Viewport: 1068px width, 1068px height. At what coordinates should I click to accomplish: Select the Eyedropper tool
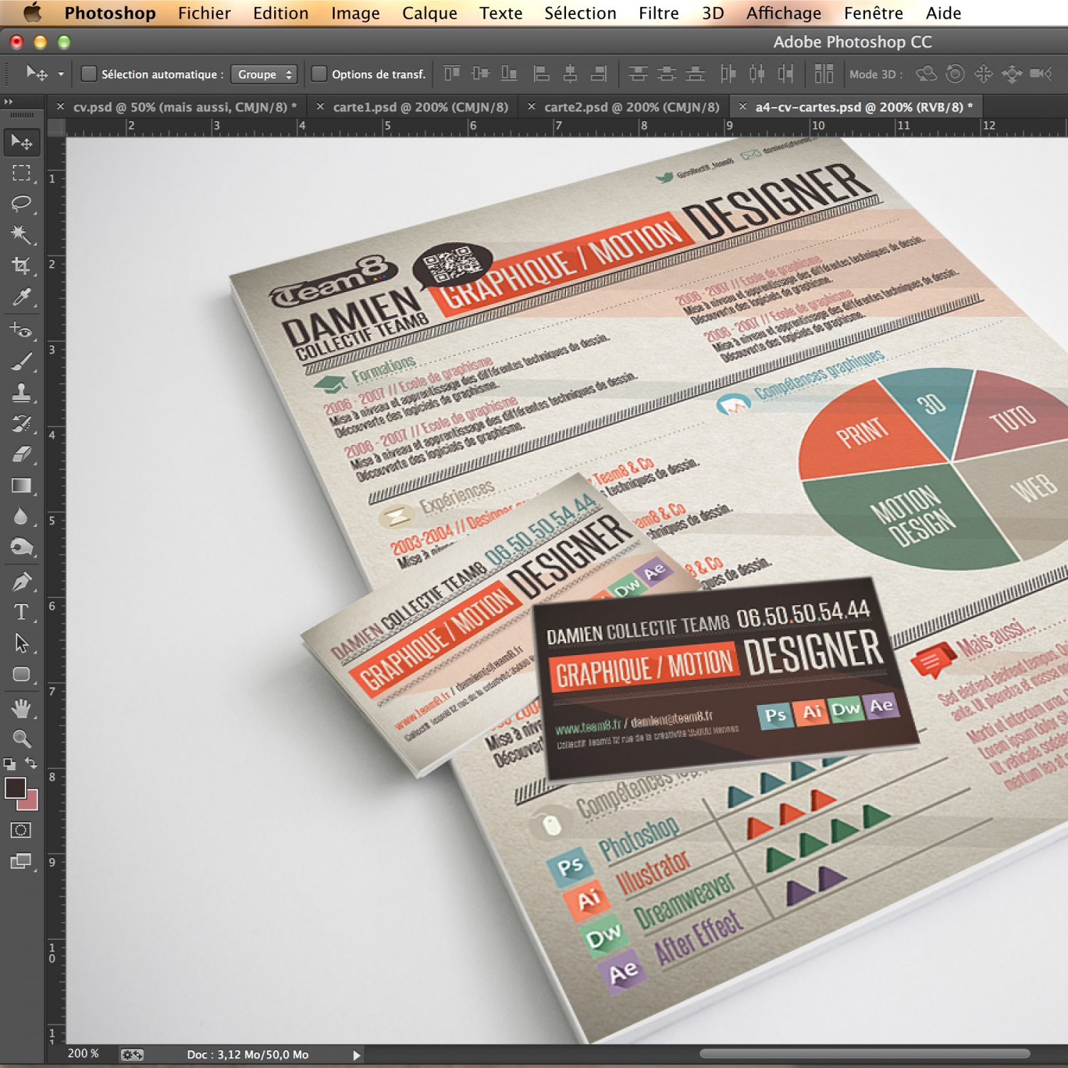[21, 297]
